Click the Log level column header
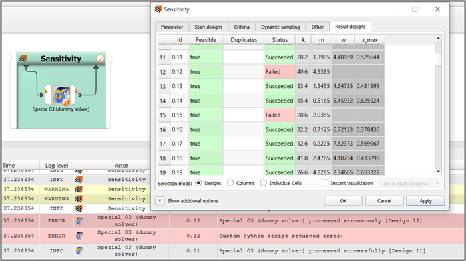This screenshot has width=466, height=261. pyautogui.click(x=56, y=166)
